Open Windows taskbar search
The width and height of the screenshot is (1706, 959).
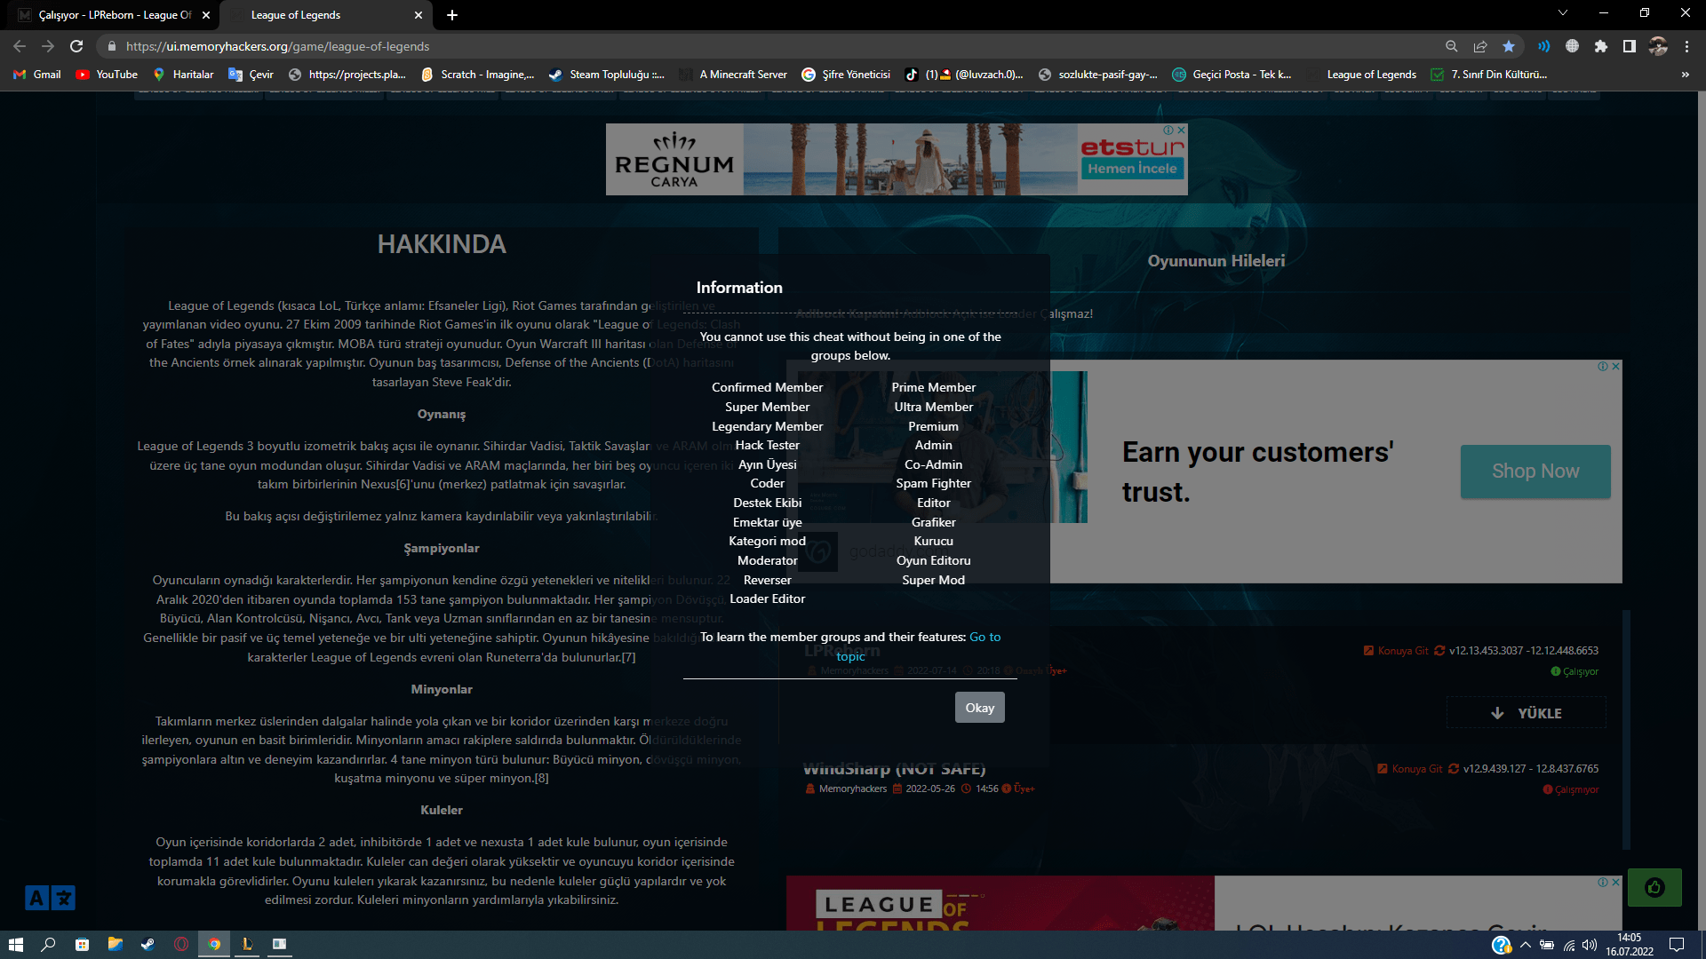(49, 945)
